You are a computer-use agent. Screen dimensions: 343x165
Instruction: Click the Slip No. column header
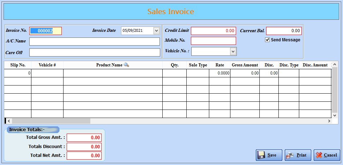(x=18, y=65)
